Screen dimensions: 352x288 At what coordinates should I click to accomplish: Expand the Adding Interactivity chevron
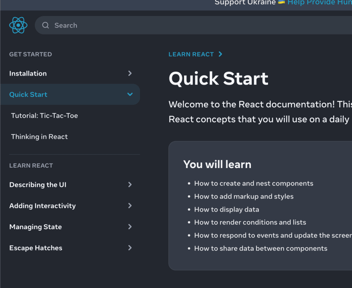(130, 206)
